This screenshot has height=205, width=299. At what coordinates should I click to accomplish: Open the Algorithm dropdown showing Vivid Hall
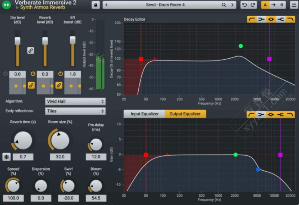pyautogui.click(x=75, y=101)
